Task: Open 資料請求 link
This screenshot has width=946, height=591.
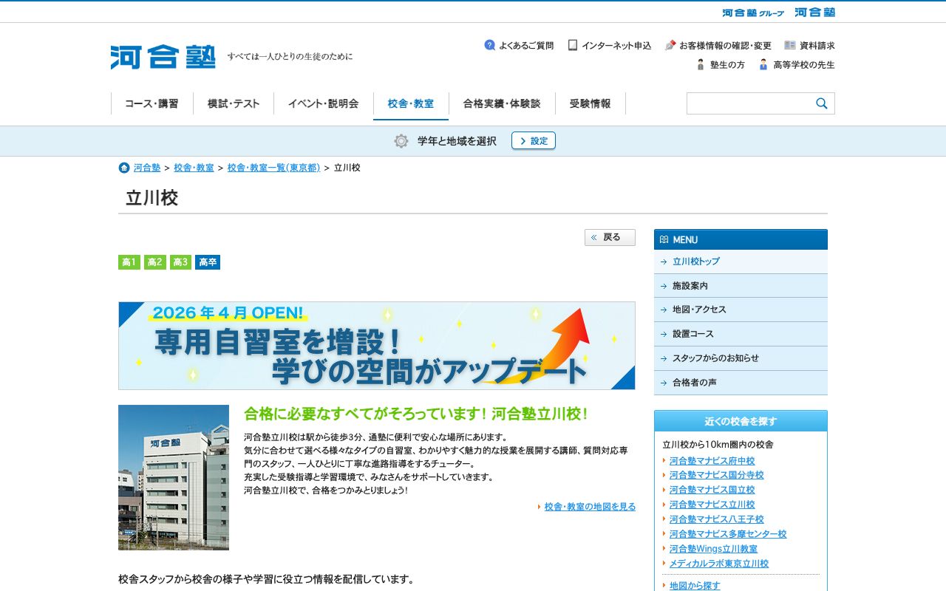Action: point(817,46)
